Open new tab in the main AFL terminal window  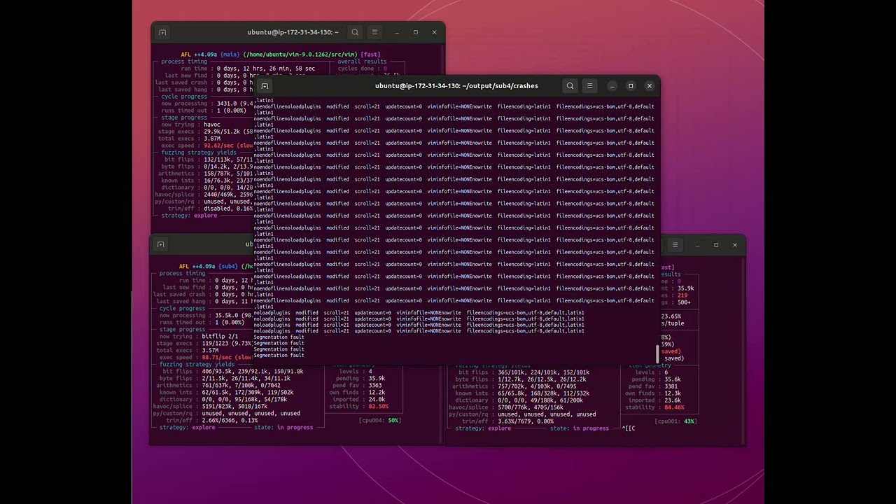[x=162, y=32]
